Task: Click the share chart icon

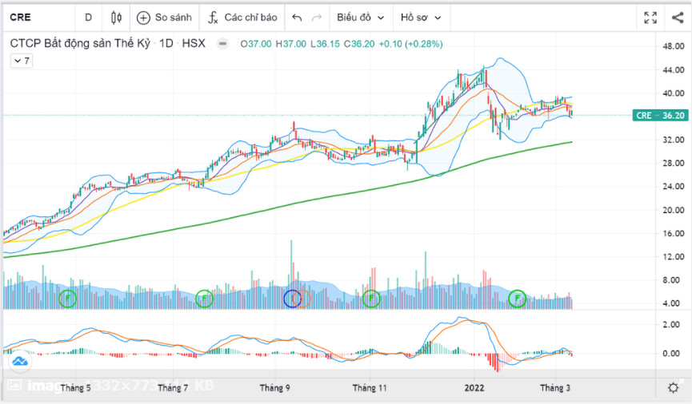Action: 676,18
